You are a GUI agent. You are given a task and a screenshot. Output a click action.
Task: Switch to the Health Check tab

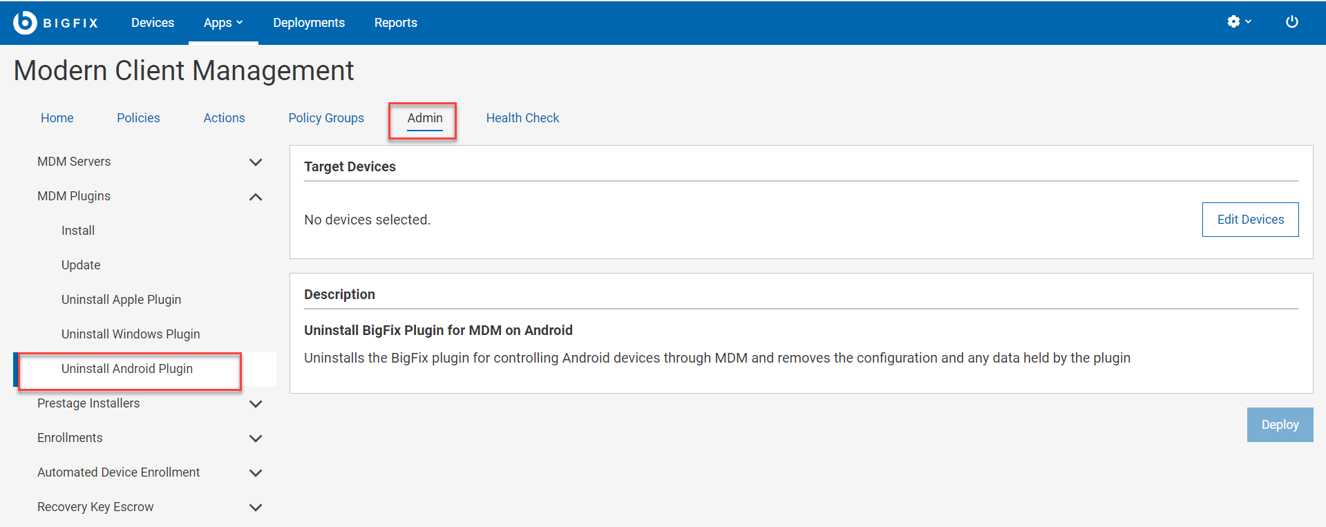point(522,118)
